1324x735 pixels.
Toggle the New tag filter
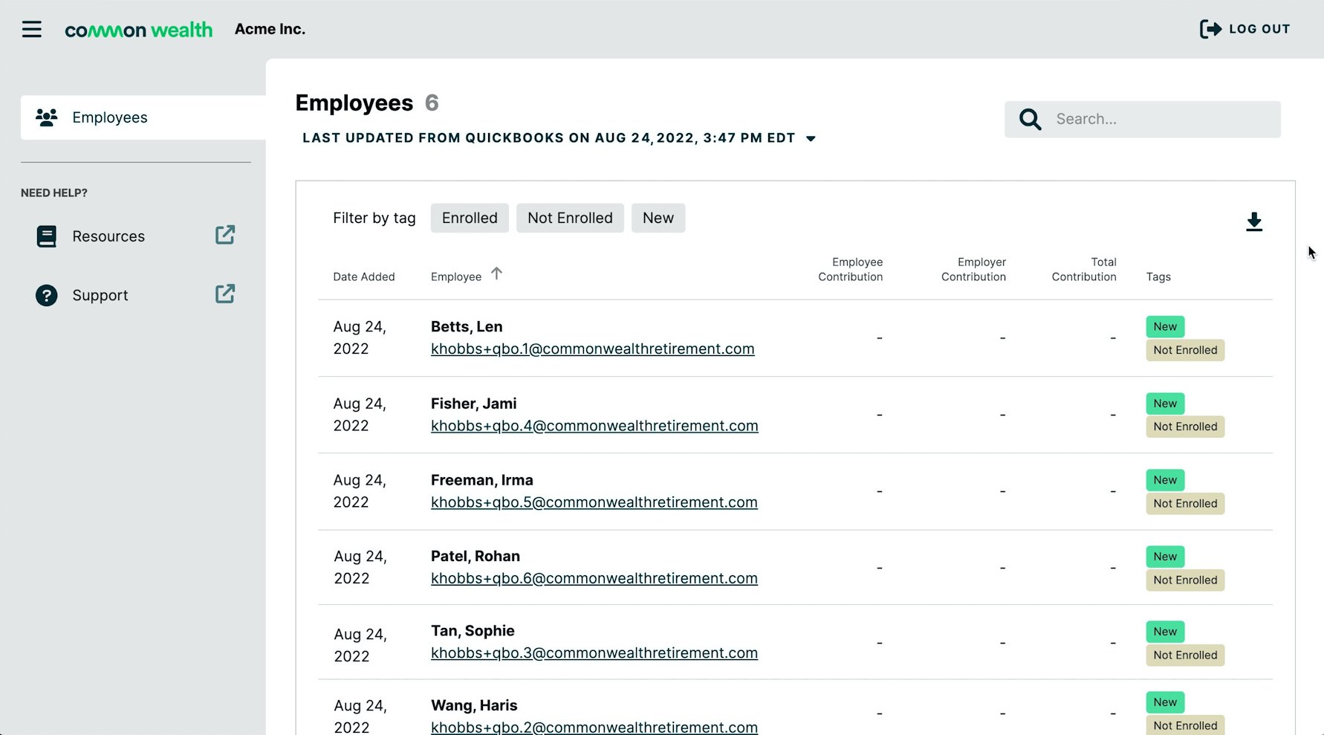pos(658,218)
